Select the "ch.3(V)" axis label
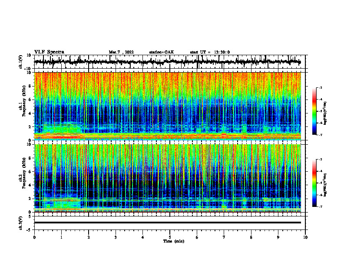 pyautogui.click(x=21, y=223)
